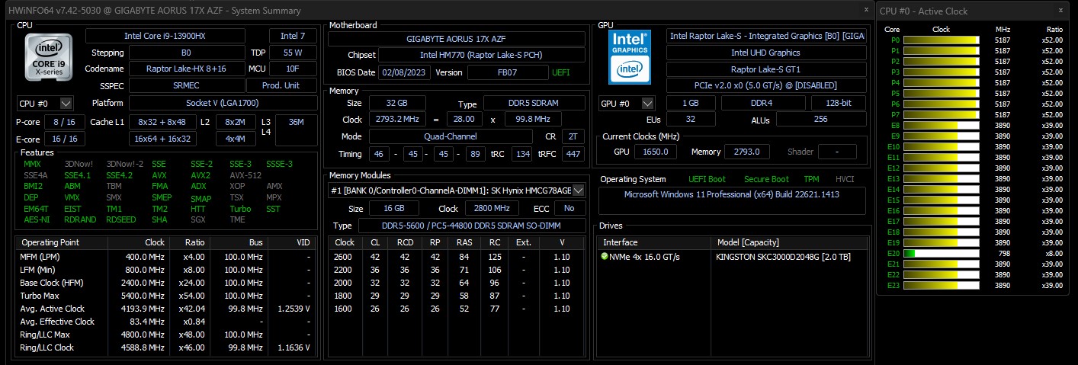1078x365 pixels.
Task: Select the Avg. Active Clock row
Action: tap(166, 309)
